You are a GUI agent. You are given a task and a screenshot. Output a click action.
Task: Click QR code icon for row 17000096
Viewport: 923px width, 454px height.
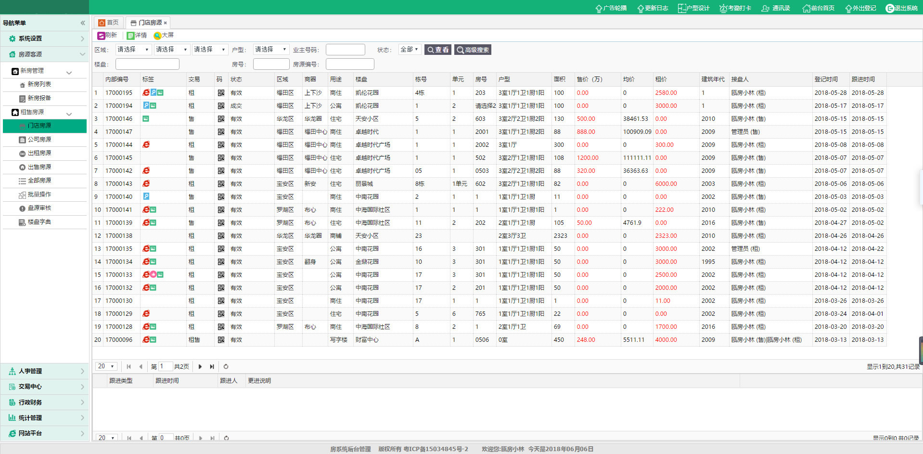221,340
